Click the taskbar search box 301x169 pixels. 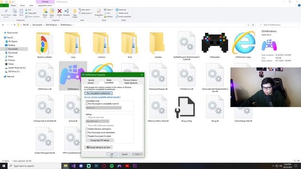tap(34, 166)
